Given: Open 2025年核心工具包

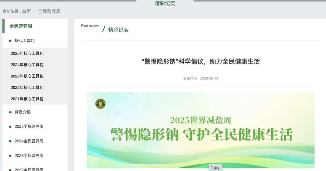Looking at the screenshot, I should tap(27, 54).
